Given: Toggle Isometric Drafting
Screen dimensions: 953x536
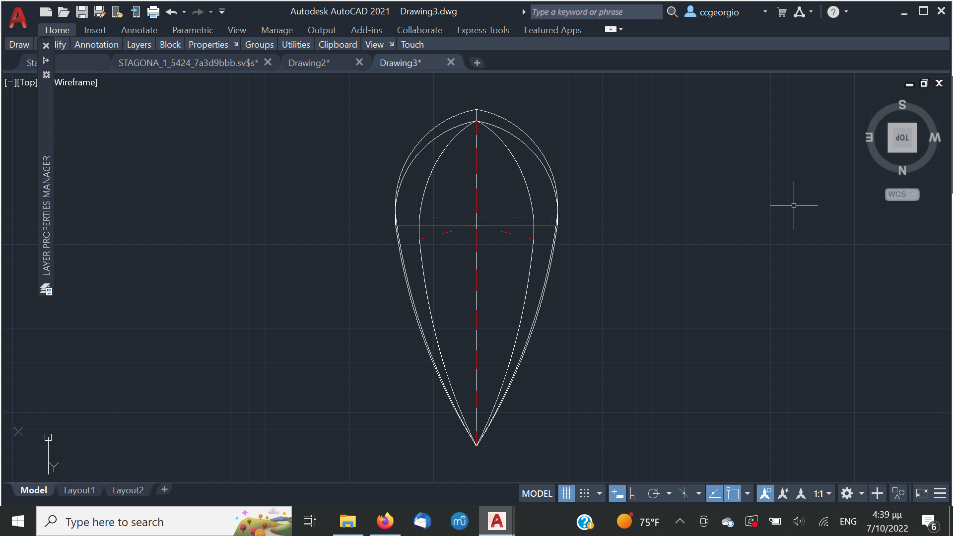Looking at the screenshot, I should [684, 493].
